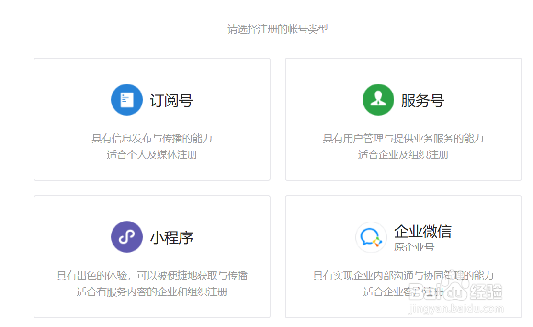
Task: Click the 企业微信 chat bubble icon
Action: 371,237
